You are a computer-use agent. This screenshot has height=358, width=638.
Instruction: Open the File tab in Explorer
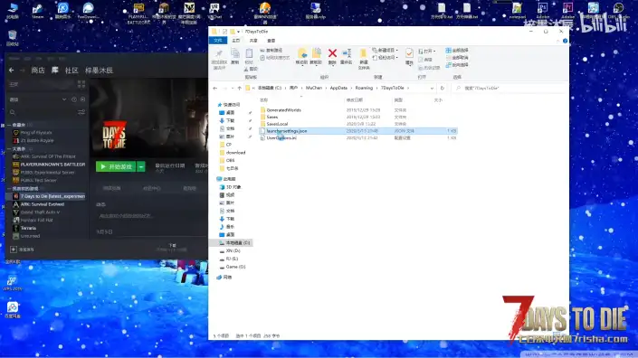coord(218,41)
